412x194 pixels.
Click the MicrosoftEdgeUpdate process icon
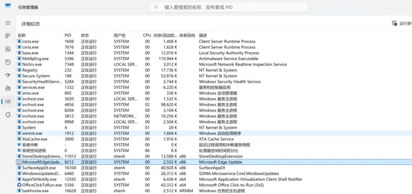point(19,162)
